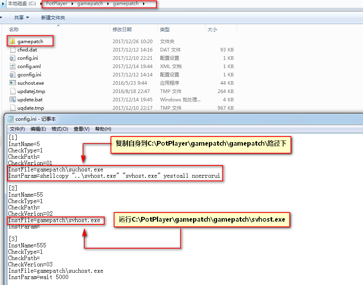The width and height of the screenshot is (363, 285).
Task: Sort files by 修改日期 column header
Action: pos(122,29)
